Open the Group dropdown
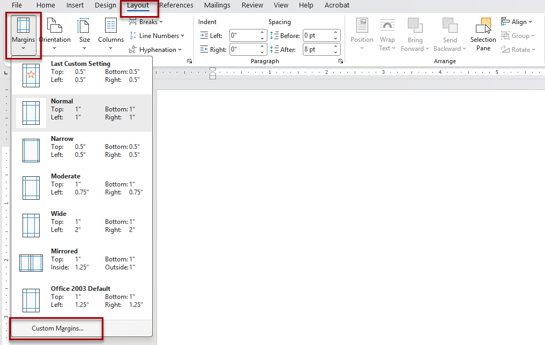The image size is (545, 345). coord(518,36)
